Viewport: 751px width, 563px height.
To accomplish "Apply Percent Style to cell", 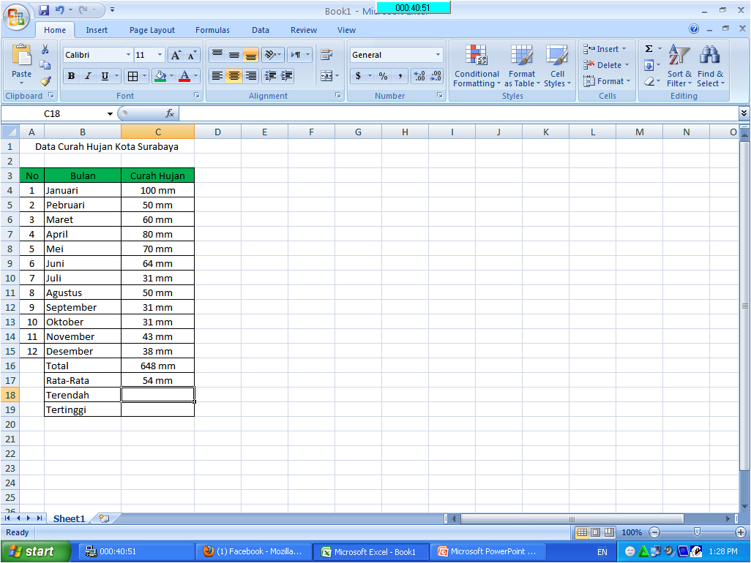I will 383,76.
